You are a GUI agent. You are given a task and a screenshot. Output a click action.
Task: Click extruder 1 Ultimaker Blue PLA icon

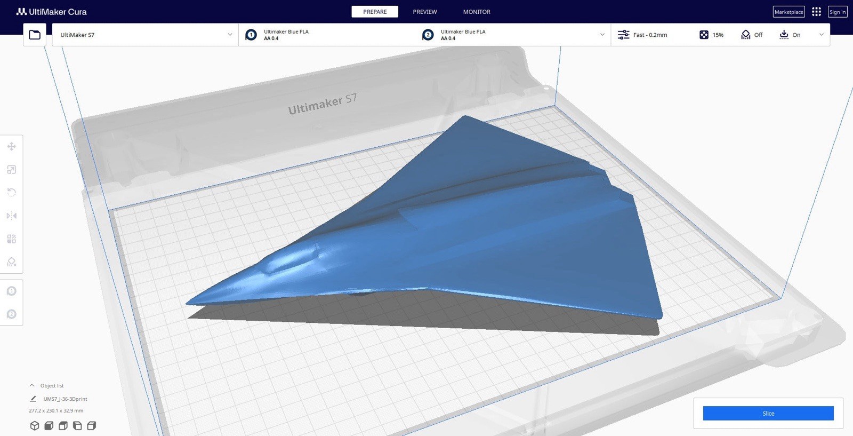click(x=251, y=35)
